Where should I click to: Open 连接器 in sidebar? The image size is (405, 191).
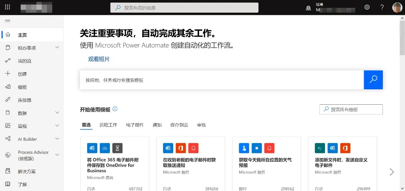[24, 100]
